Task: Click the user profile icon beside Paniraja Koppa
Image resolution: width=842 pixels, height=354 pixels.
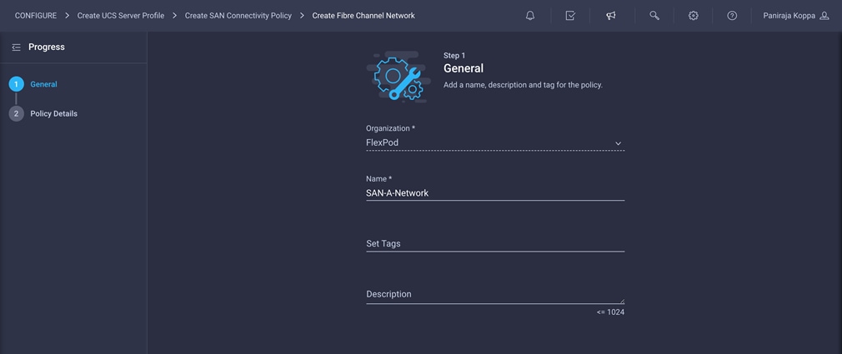Action: pyautogui.click(x=824, y=16)
